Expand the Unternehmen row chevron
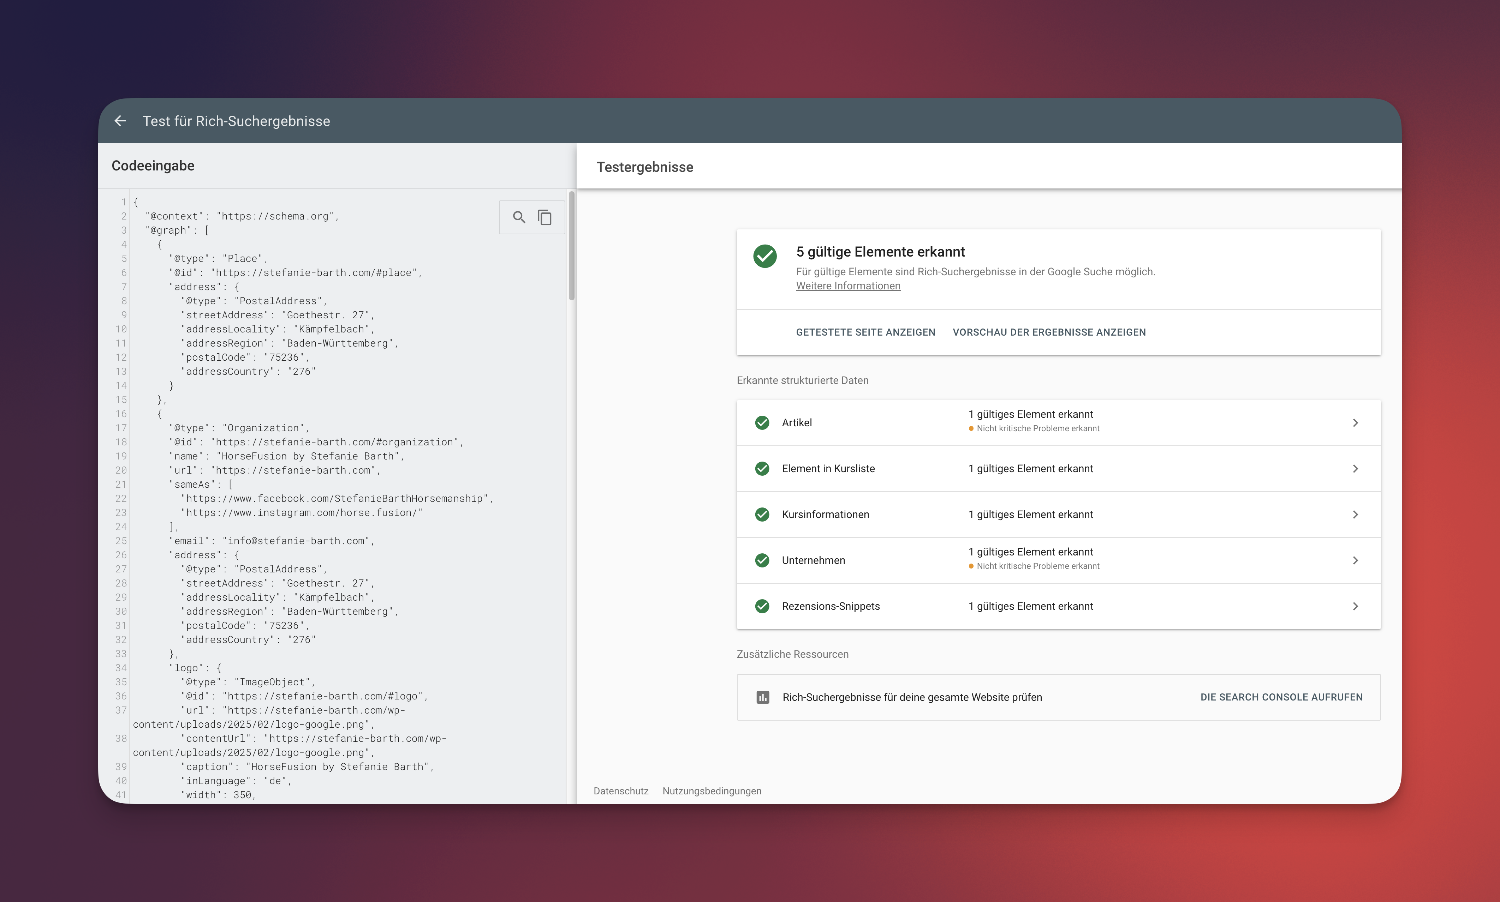 (1355, 560)
